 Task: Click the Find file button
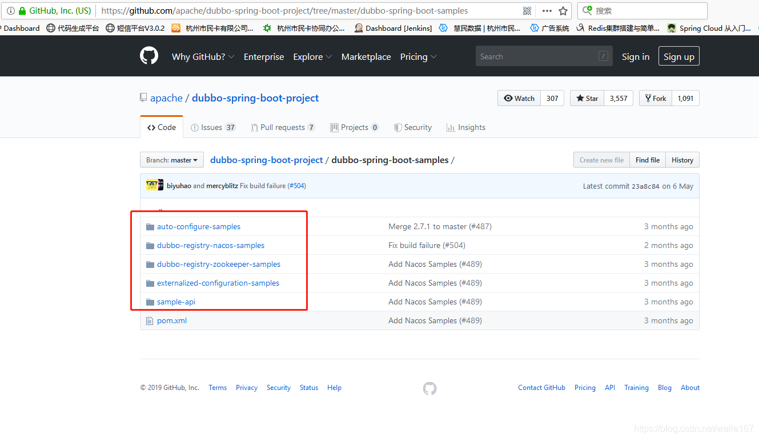click(648, 160)
